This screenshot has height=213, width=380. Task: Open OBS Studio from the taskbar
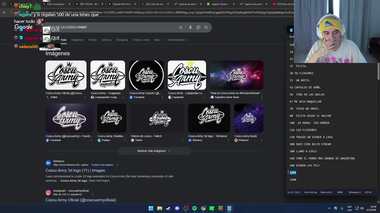point(186,208)
